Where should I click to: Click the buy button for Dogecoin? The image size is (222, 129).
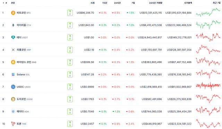point(70,99)
